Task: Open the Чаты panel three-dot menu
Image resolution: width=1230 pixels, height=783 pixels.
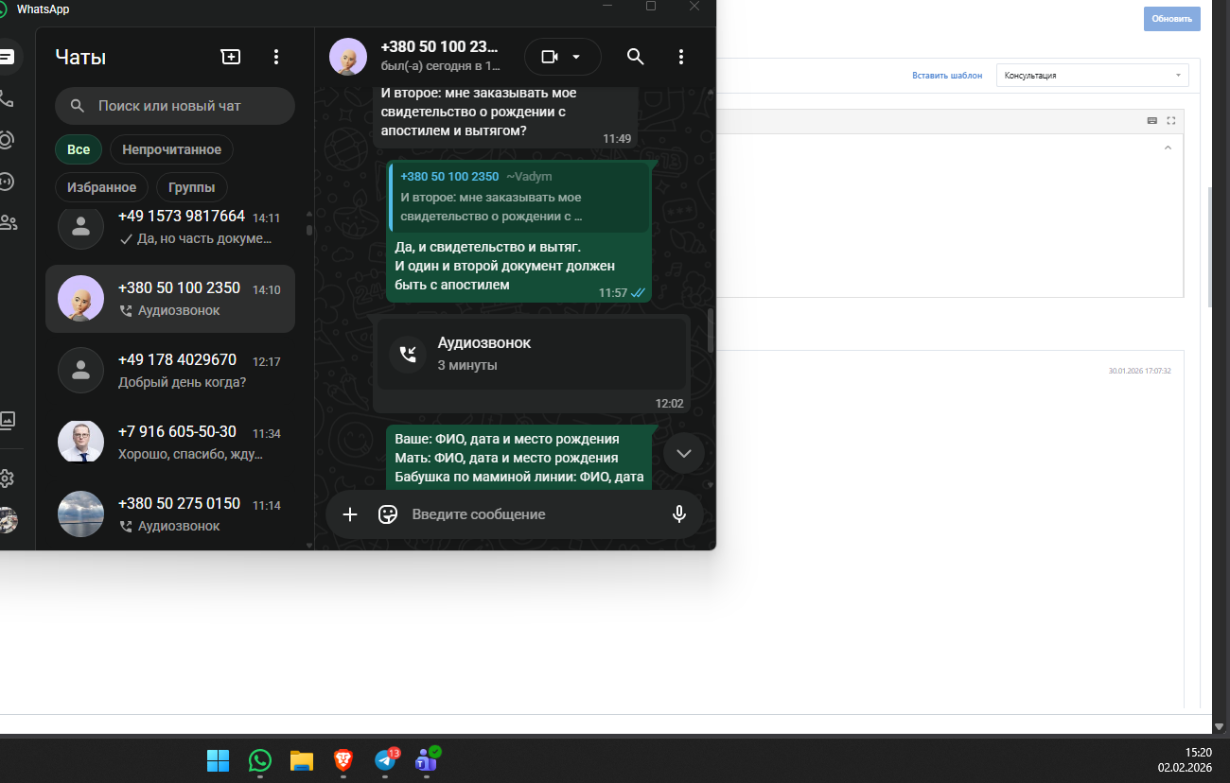Action: [276, 57]
